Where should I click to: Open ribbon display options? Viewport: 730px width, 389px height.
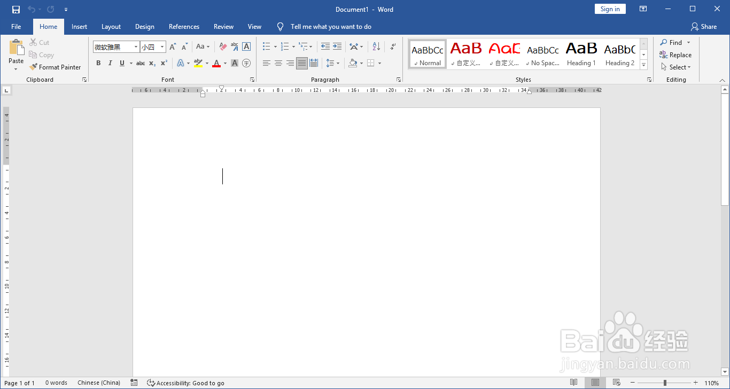pyautogui.click(x=643, y=9)
